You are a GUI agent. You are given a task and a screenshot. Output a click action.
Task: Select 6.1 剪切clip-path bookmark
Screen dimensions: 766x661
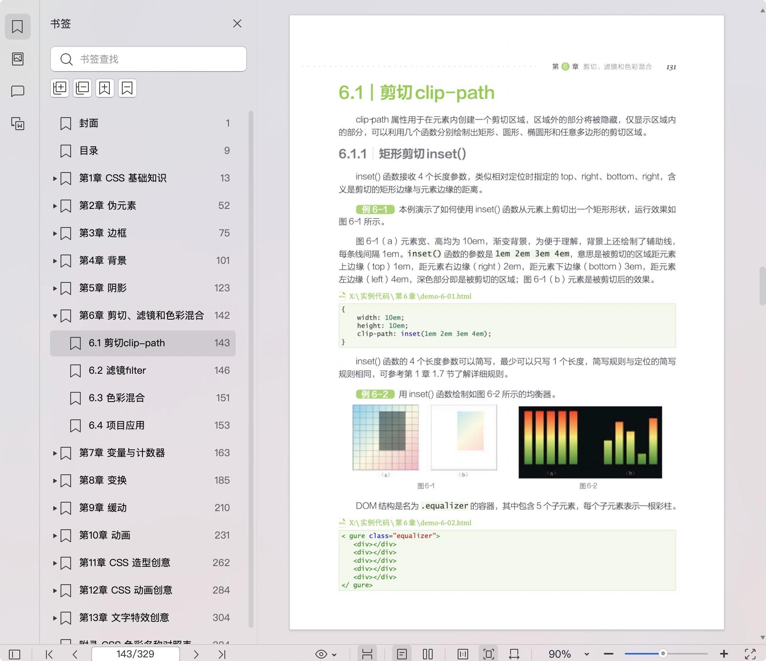pyautogui.click(x=143, y=343)
